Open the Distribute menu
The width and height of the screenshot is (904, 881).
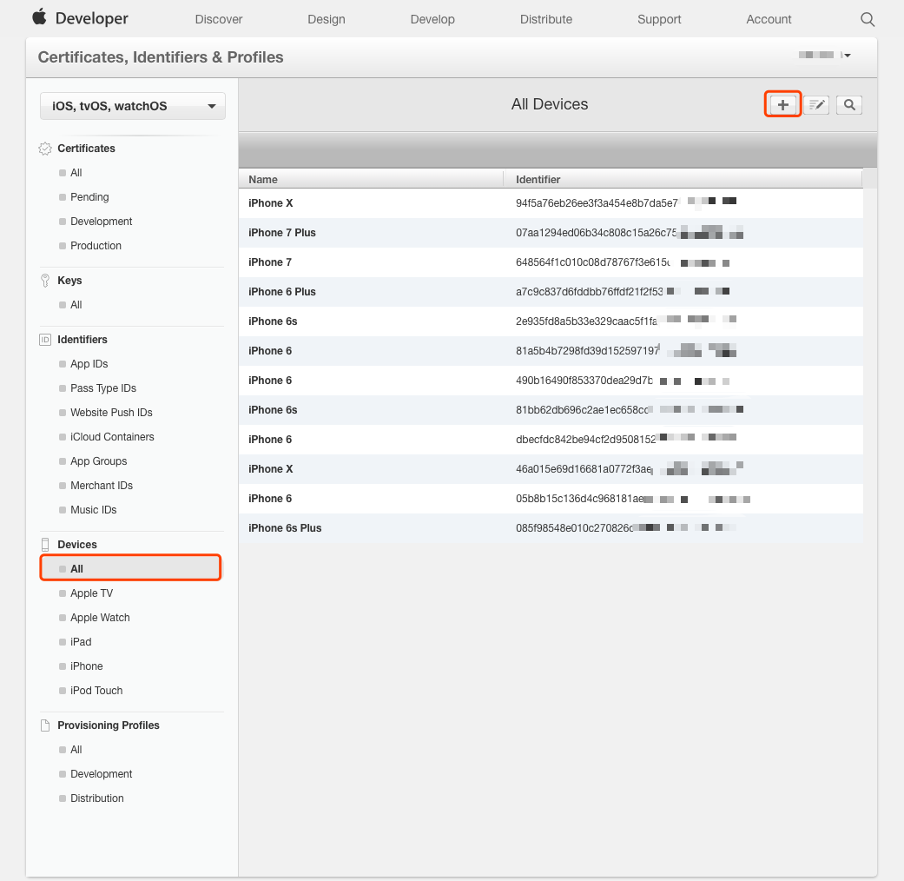[x=546, y=19]
